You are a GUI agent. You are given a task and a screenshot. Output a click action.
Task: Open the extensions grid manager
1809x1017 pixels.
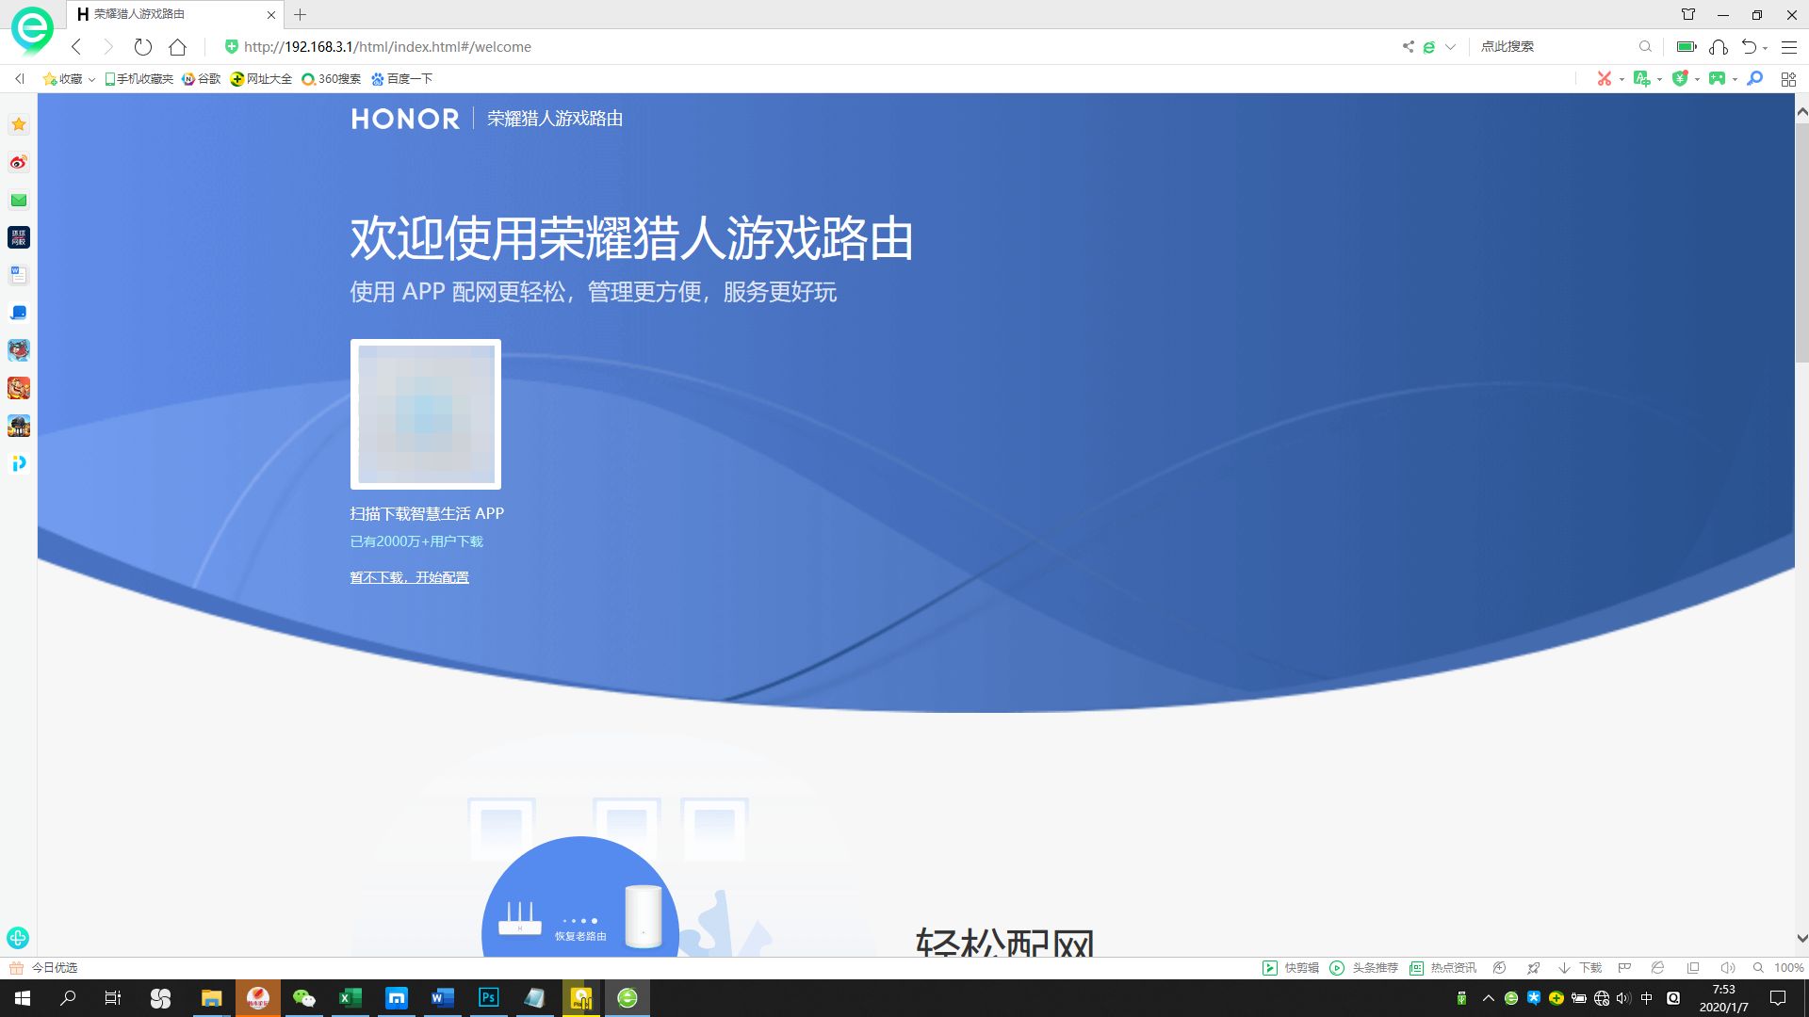[x=1788, y=79]
